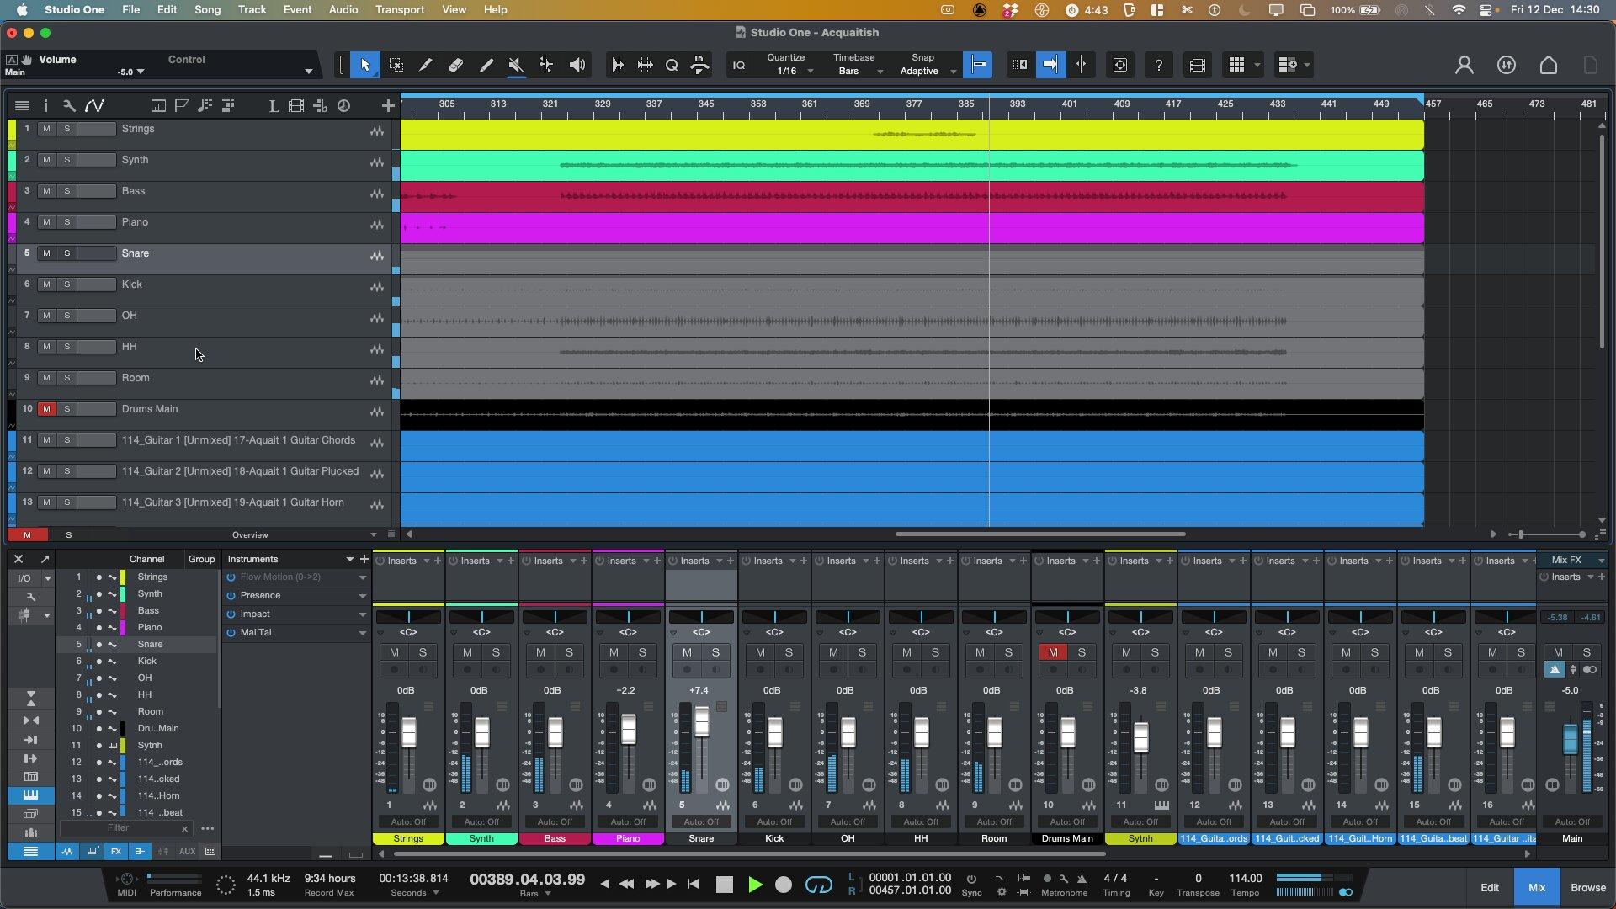Mute the Strings track in arrangement
1616x909 pixels.
(46, 129)
